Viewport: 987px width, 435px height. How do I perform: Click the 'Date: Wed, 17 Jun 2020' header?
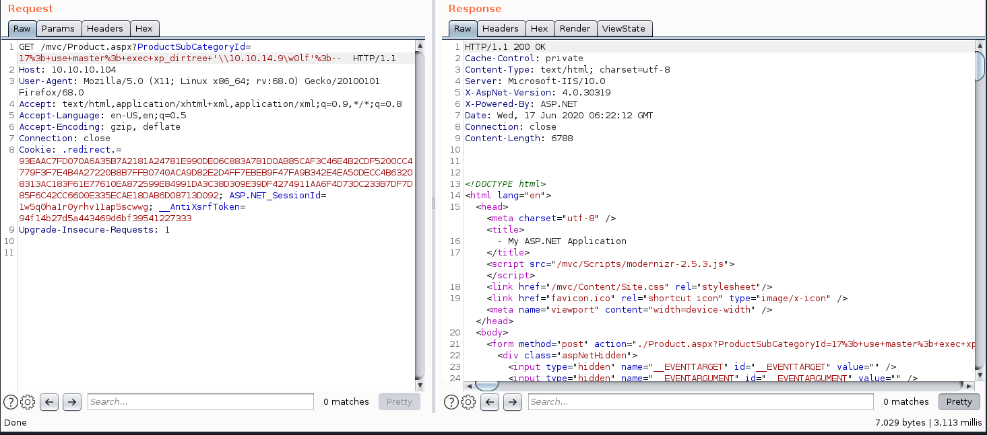pyautogui.click(x=559, y=116)
